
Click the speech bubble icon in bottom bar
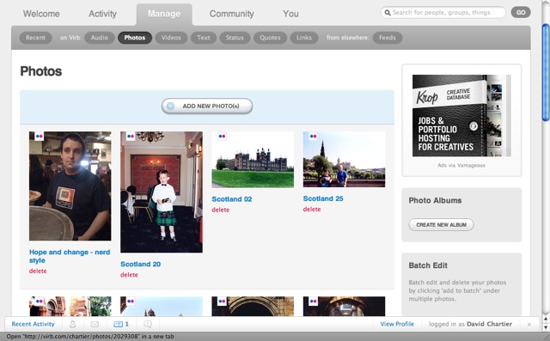pyautogui.click(x=148, y=324)
